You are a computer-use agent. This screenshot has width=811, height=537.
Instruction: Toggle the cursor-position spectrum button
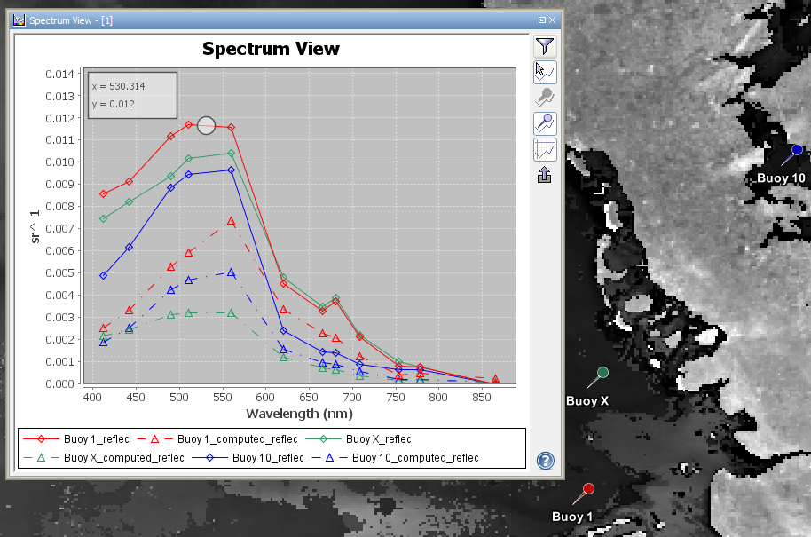pos(545,72)
